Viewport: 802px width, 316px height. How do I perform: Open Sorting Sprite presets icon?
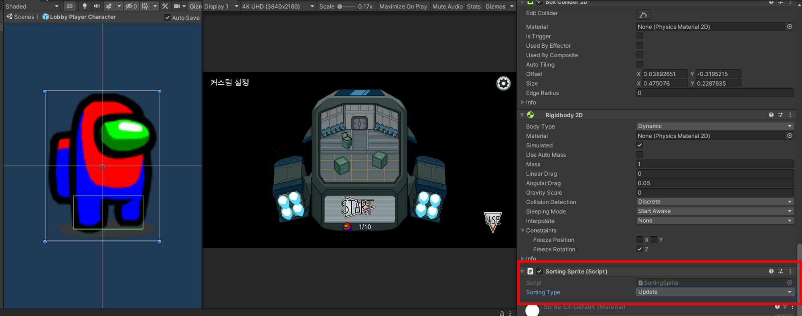pos(781,271)
